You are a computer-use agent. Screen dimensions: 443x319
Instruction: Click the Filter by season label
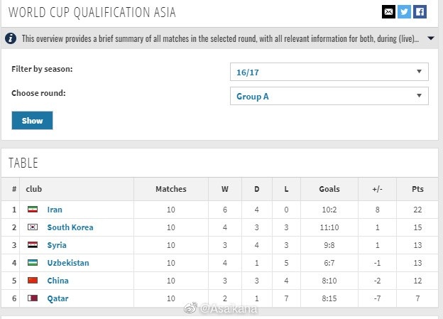tap(42, 69)
